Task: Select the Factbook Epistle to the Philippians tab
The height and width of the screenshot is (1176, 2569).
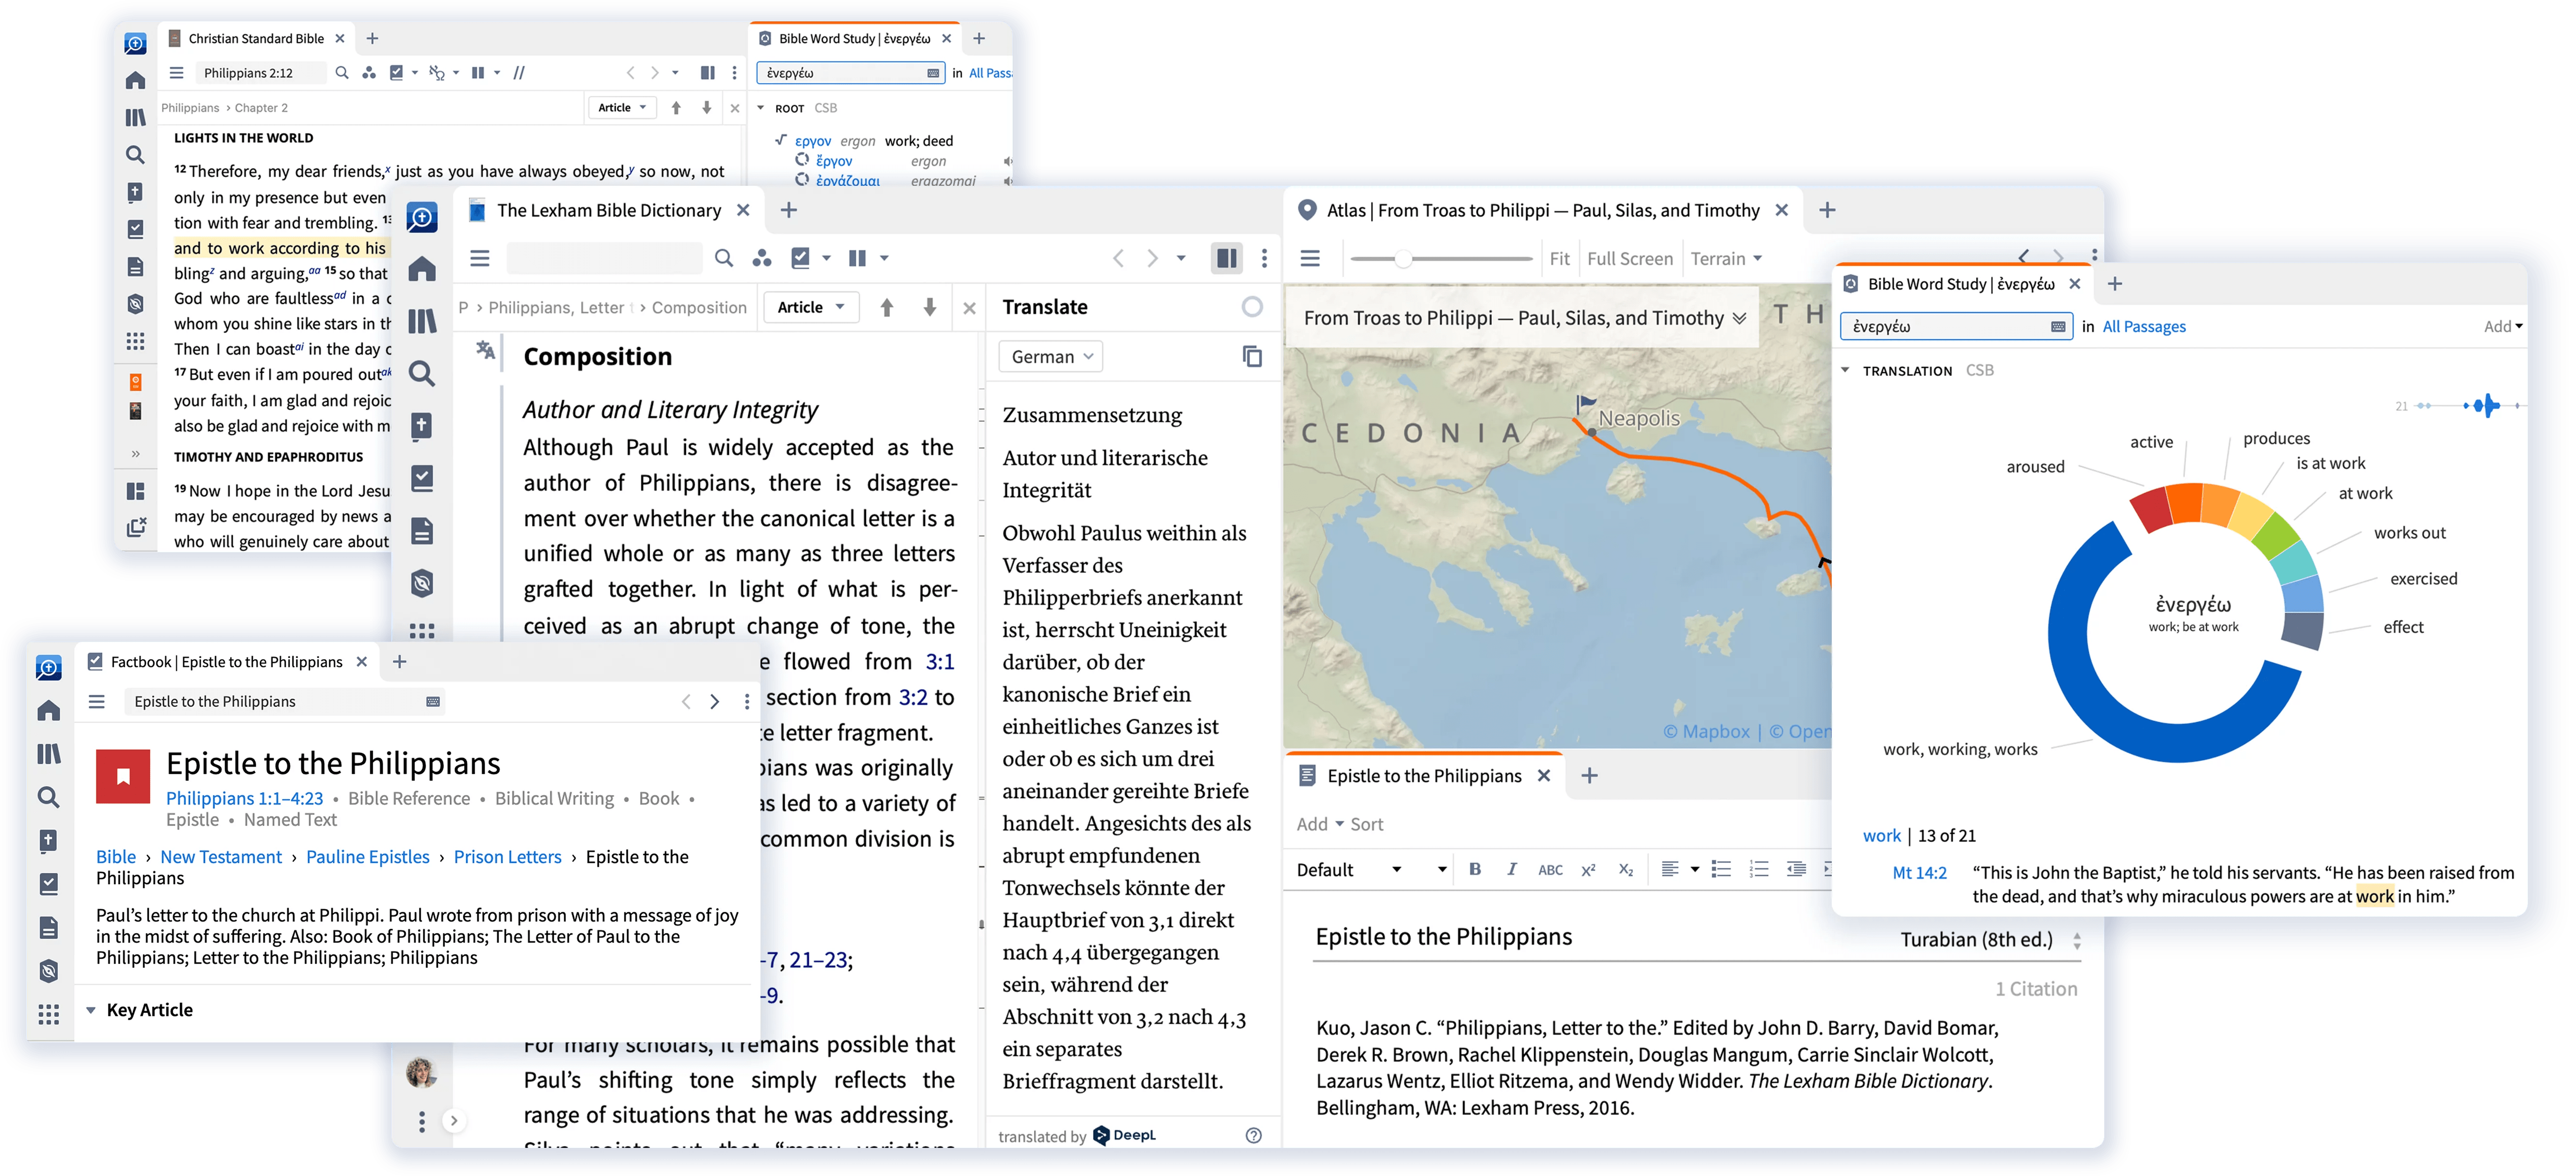Action: [x=227, y=662]
